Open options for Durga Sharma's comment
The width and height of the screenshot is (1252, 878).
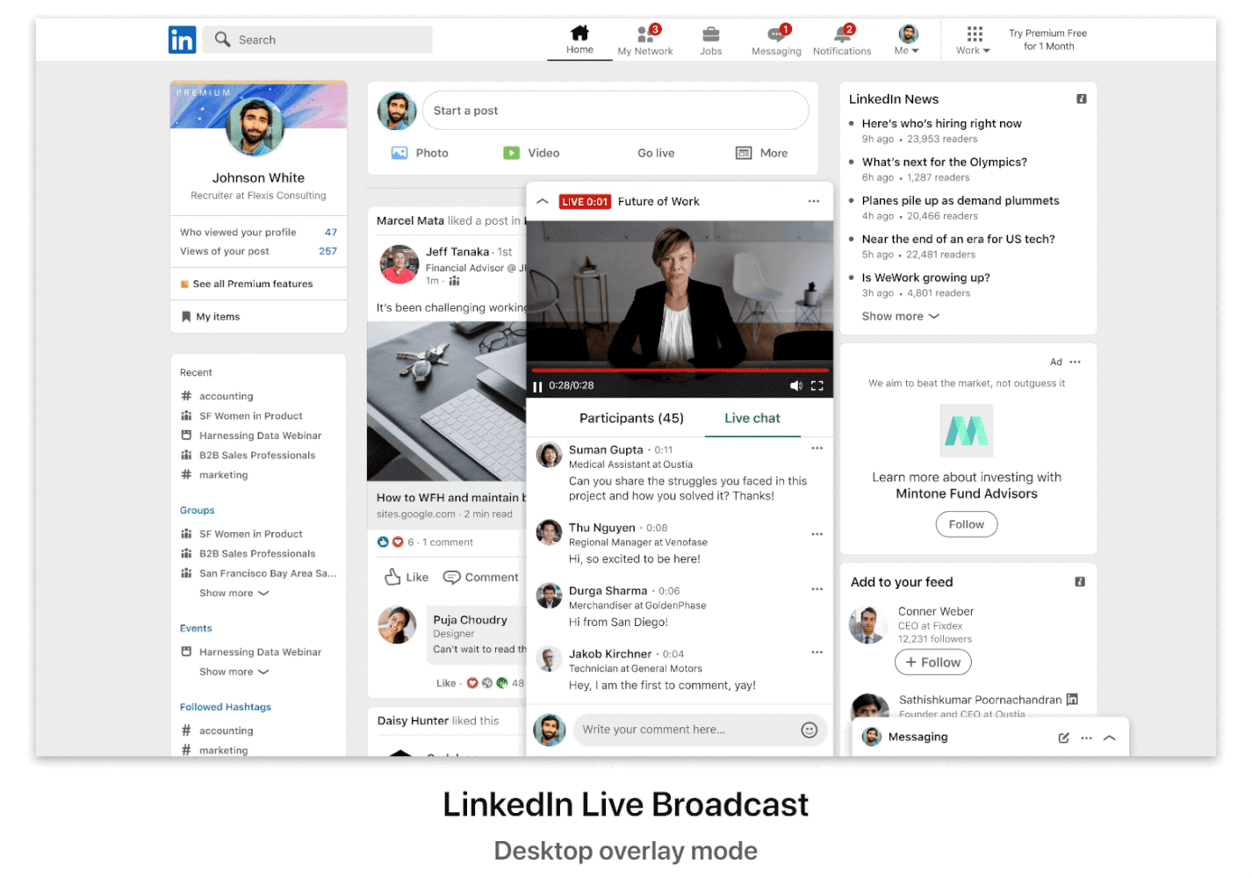pos(817,589)
